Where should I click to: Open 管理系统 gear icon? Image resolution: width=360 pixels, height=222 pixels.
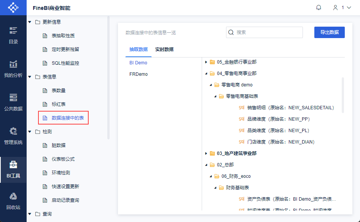point(13,136)
